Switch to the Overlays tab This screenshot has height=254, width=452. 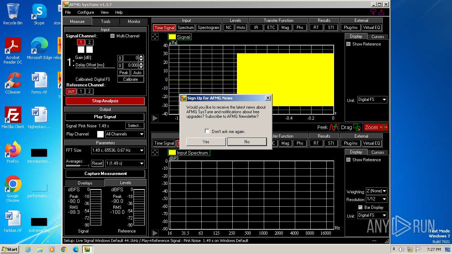click(x=85, y=183)
